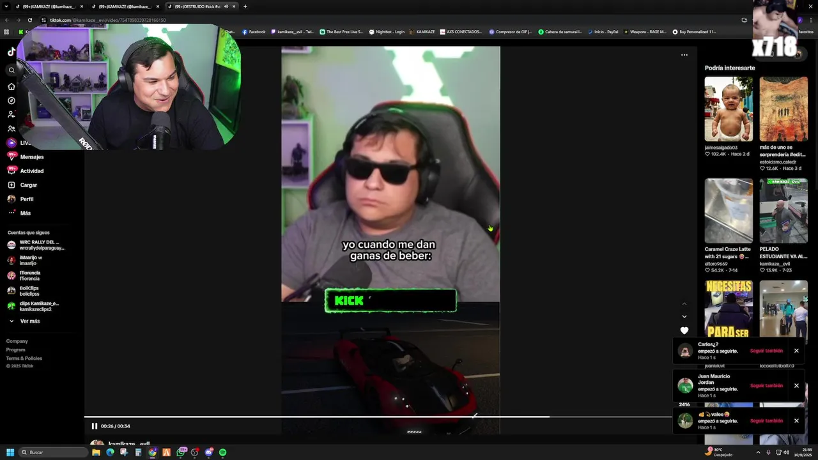Expand Ver más followed accounts

(x=30, y=321)
